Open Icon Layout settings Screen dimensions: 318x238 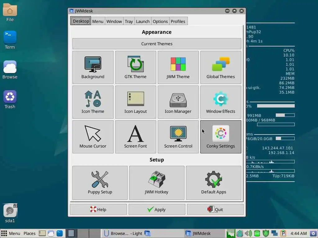pyautogui.click(x=135, y=102)
